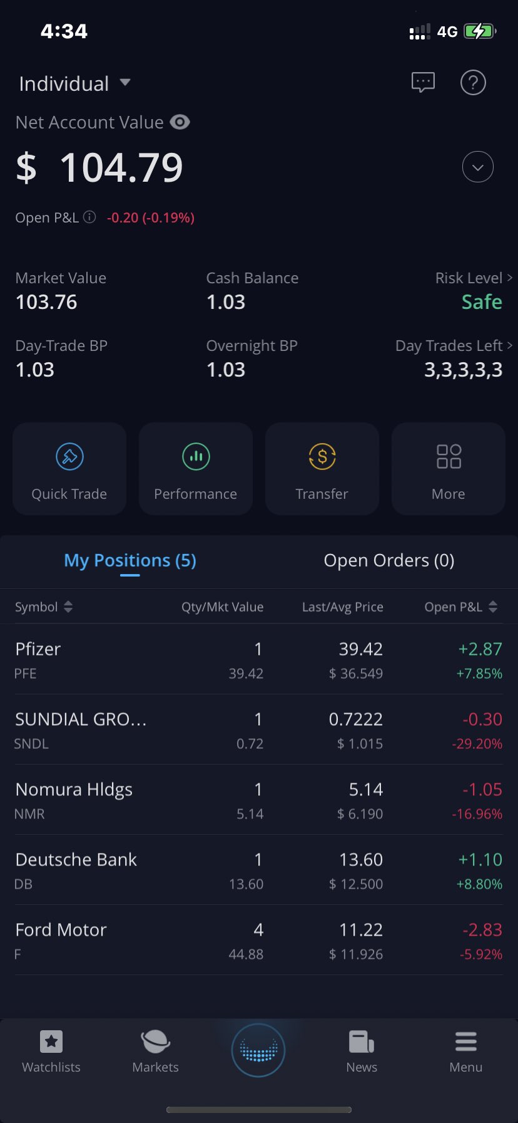Open the Pfizer position row
Image resolution: width=518 pixels, height=1123 pixels.
tap(259, 659)
